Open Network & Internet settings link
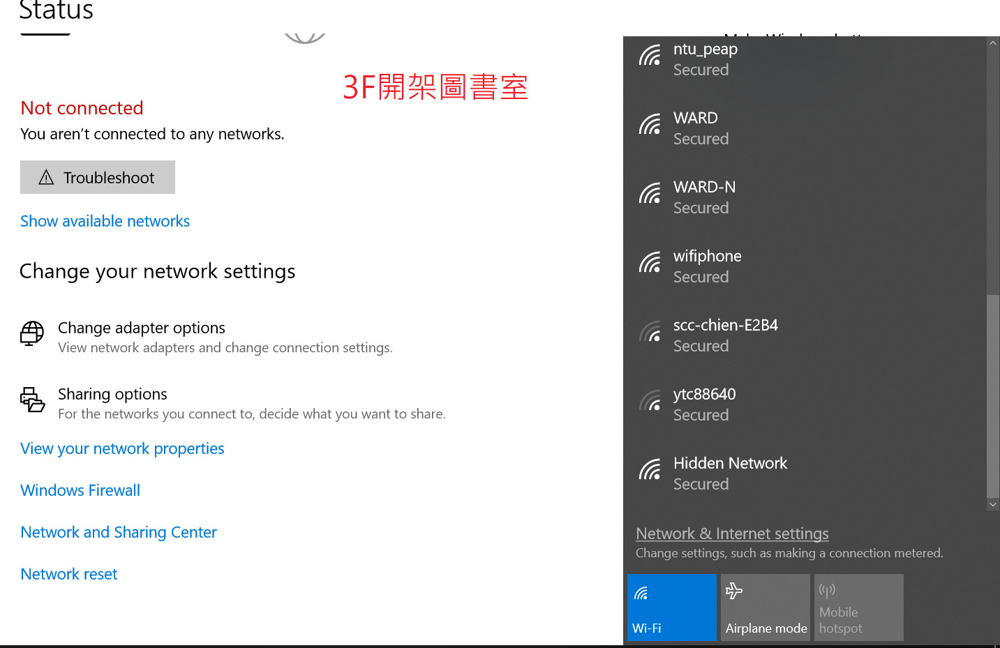1000x648 pixels. click(732, 534)
